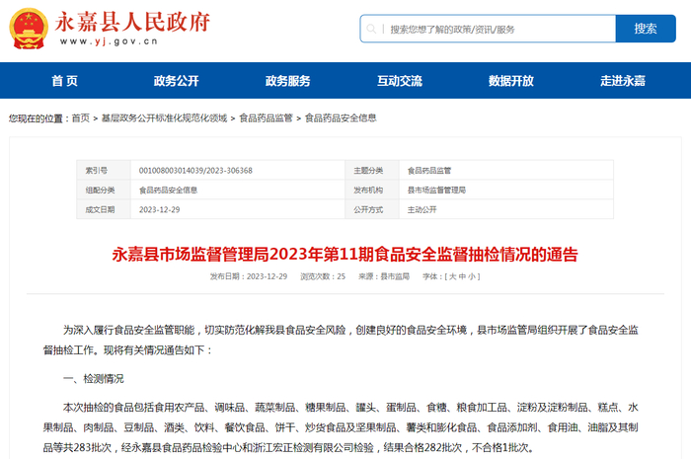Open the 首页 navigation tab

click(x=64, y=81)
